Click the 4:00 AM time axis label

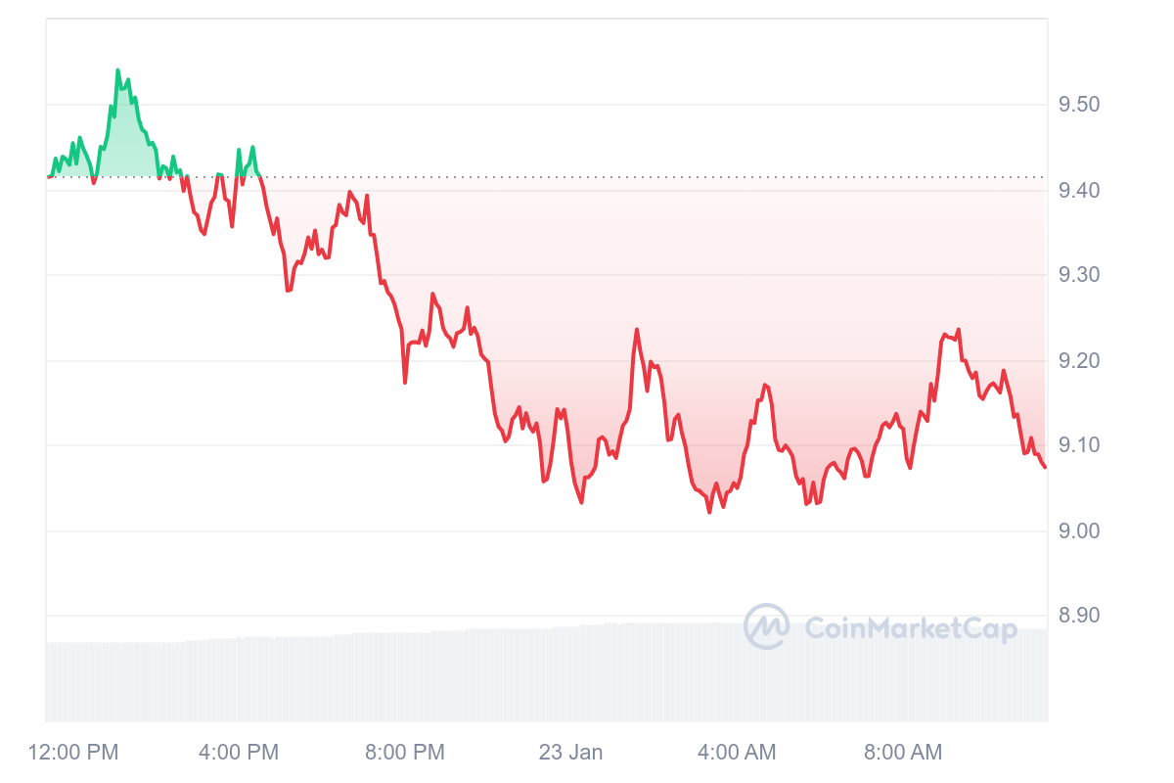[x=736, y=753]
